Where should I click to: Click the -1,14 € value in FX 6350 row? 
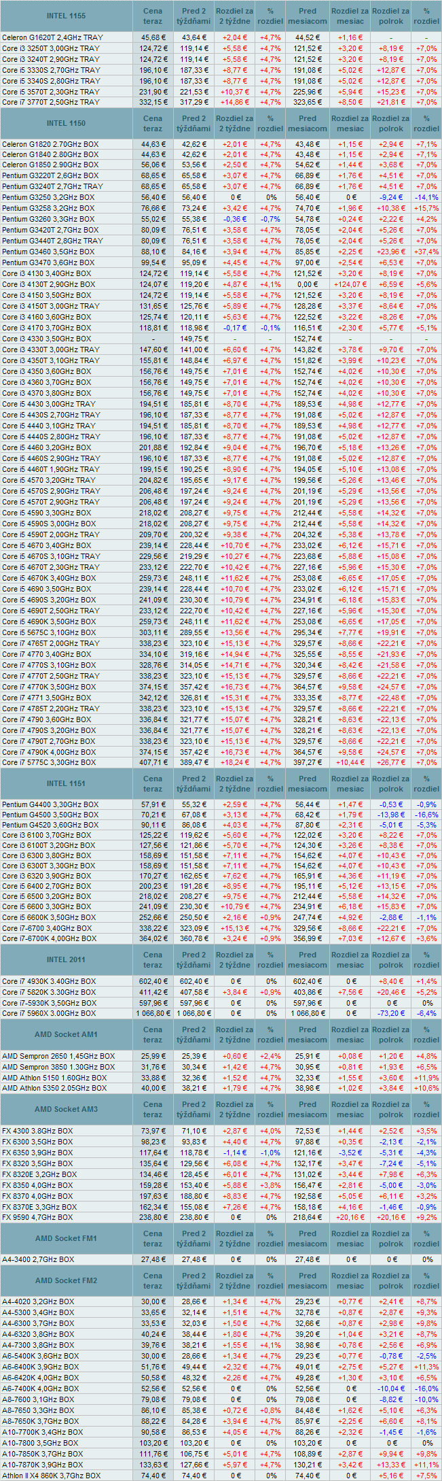(234, 1153)
